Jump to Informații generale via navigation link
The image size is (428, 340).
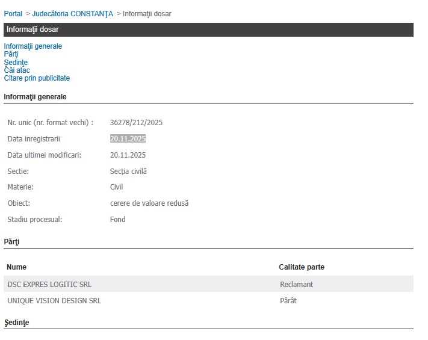tap(33, 46)
